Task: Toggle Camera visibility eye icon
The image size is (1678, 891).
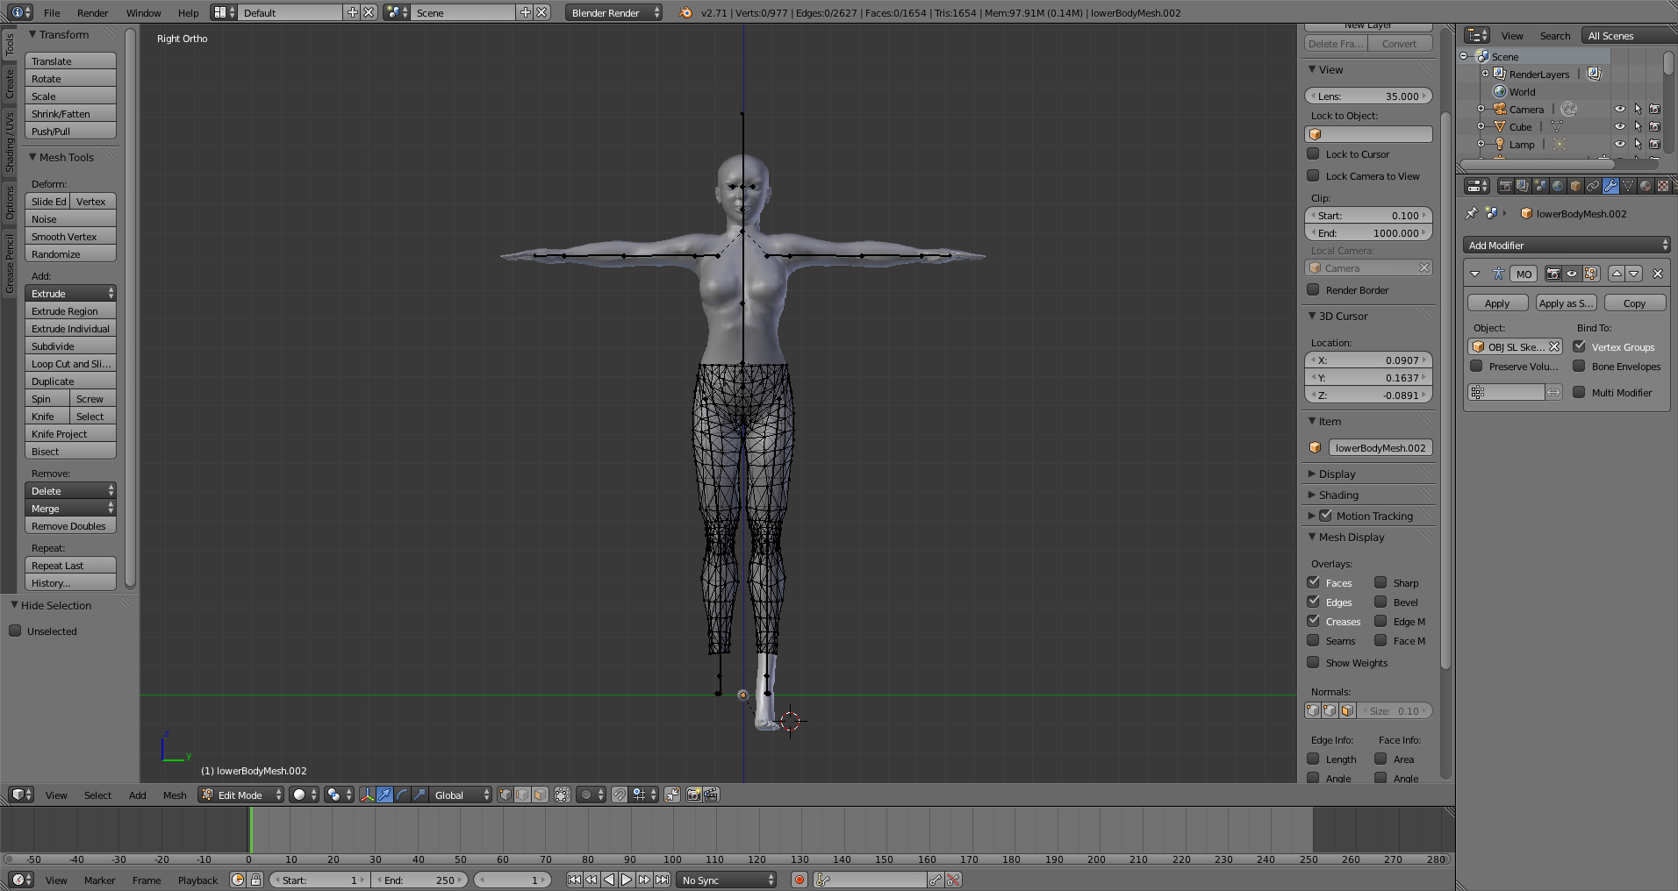Action: click(x=1620, y=110)
